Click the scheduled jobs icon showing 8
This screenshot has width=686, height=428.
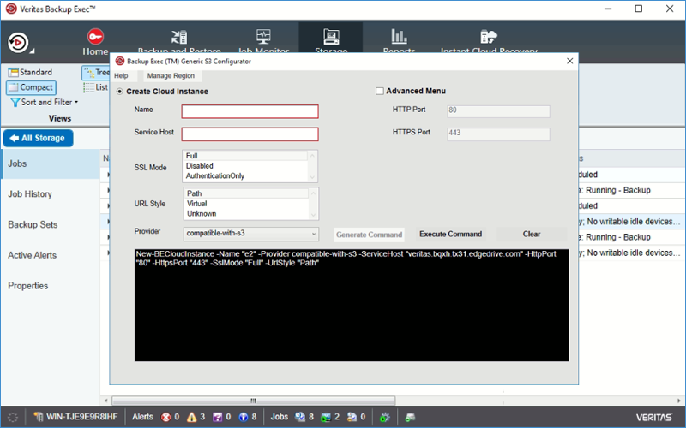[x=300, y=417]
